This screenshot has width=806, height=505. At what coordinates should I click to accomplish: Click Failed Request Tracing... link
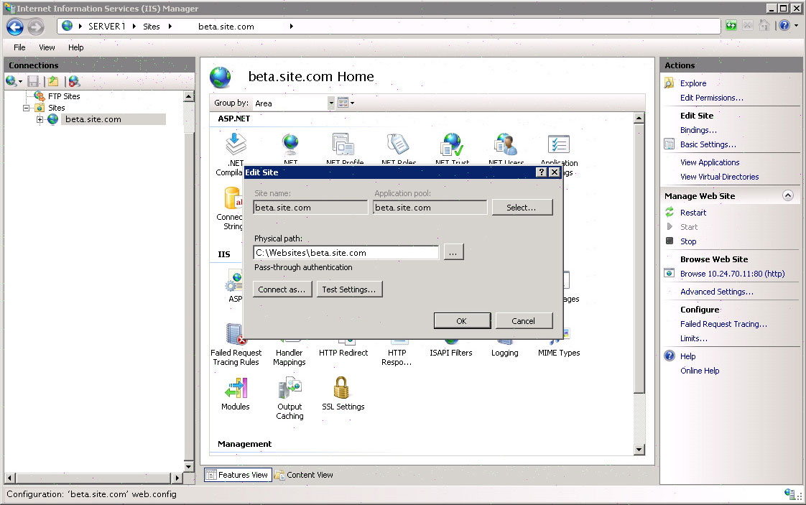click(x=723, y=324)
